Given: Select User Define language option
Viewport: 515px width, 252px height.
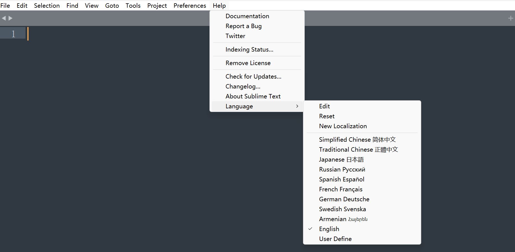Looking at the screenshot, I should pos(362,239).
